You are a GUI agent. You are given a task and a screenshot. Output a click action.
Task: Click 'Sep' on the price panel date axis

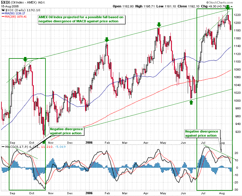(13, 143)
